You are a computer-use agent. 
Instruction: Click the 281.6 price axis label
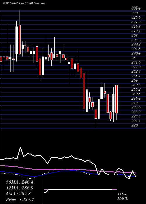click(x=136, y=62)
